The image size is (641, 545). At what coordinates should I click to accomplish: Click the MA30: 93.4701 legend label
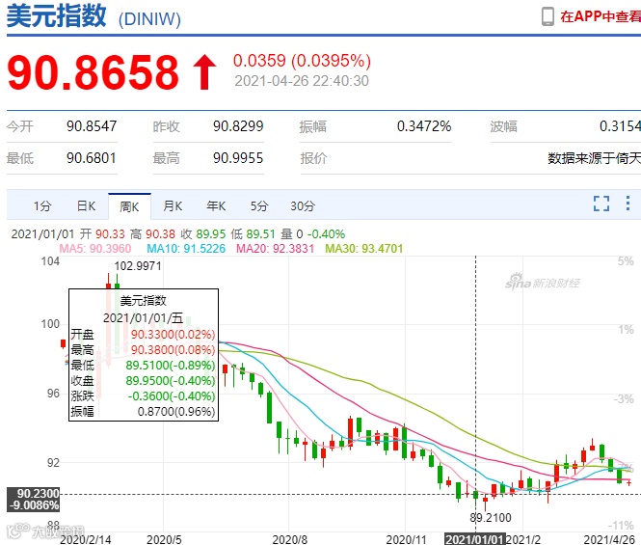click(x=363, y=248)
